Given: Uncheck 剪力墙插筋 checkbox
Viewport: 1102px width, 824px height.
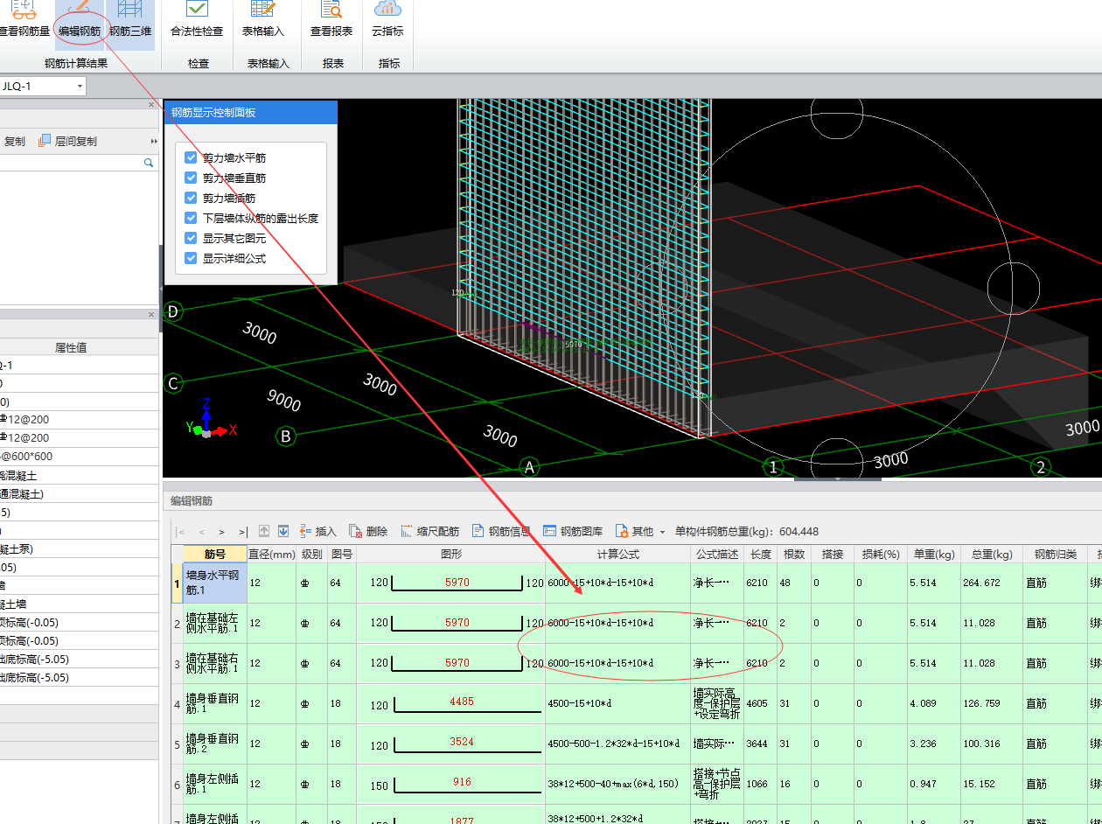Looking at the screenshot, I should click(191, 199).
